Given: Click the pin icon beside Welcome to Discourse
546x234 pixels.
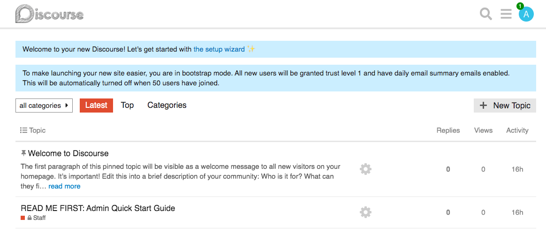Looking at the screenshot, I should (x=24, y=153).
